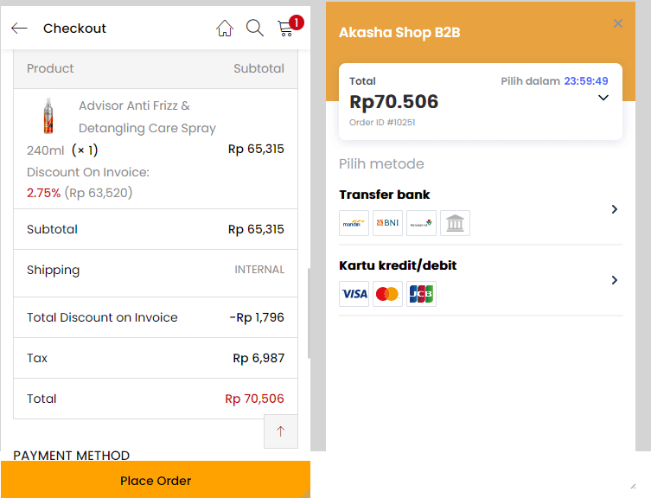
Task: Click the Mandiri bank logo
Action: coord(354,223)
